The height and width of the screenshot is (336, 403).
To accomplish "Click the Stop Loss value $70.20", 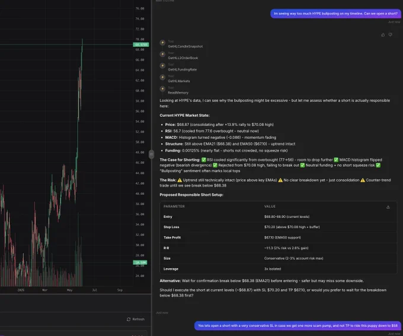I will 292,227.
